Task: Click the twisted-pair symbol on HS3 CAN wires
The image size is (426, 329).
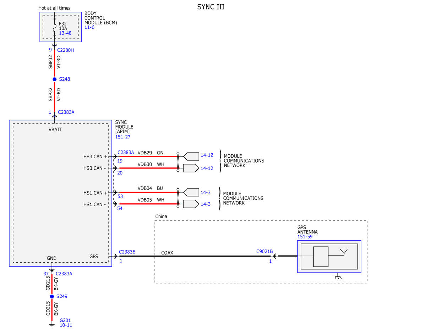Action: pyautogui.click(x=178, y=162)
